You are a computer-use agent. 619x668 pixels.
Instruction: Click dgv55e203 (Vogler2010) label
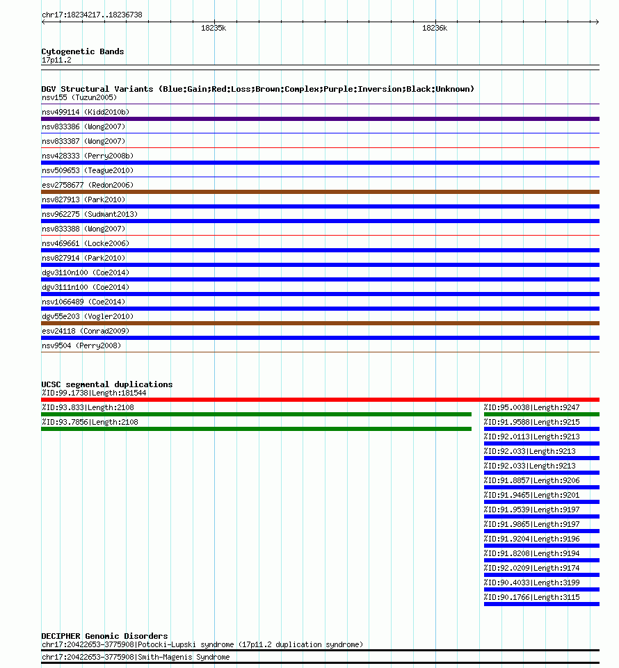pyautogui.click(x=88, y=316)
